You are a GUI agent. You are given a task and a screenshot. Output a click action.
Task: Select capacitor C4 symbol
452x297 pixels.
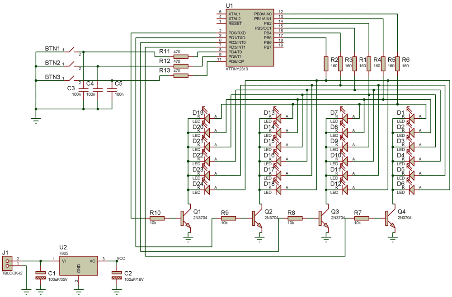pos(98,90)
